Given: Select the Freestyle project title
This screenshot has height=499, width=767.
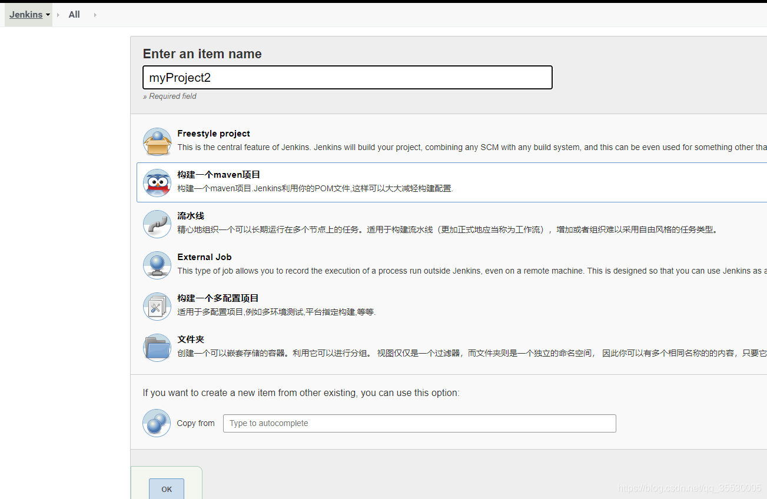Looking at the screenshot, I should coord(214,134).
